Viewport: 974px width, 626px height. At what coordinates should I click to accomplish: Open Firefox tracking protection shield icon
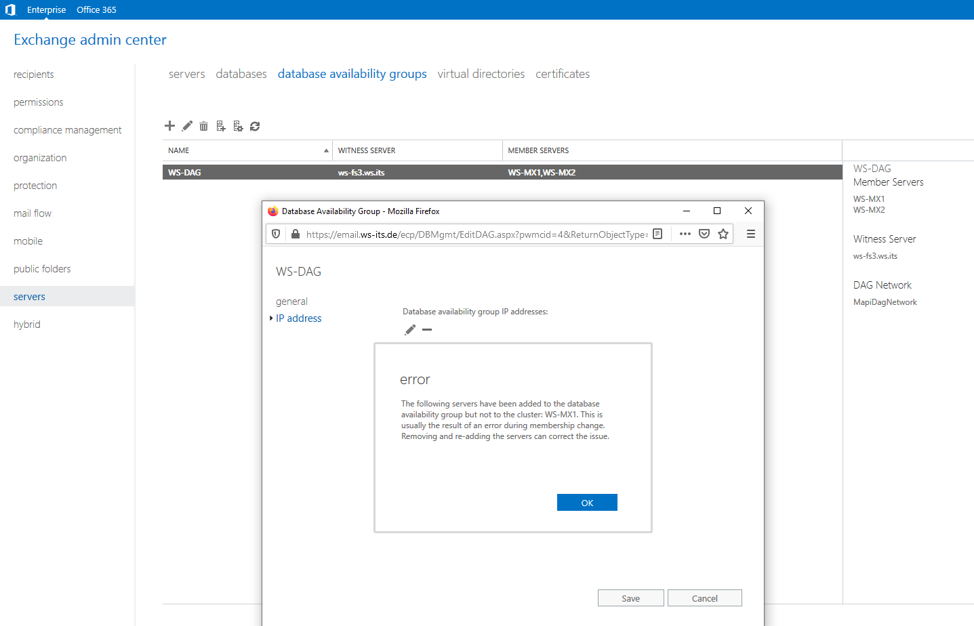pyautogui.click(x=276, y=234)
